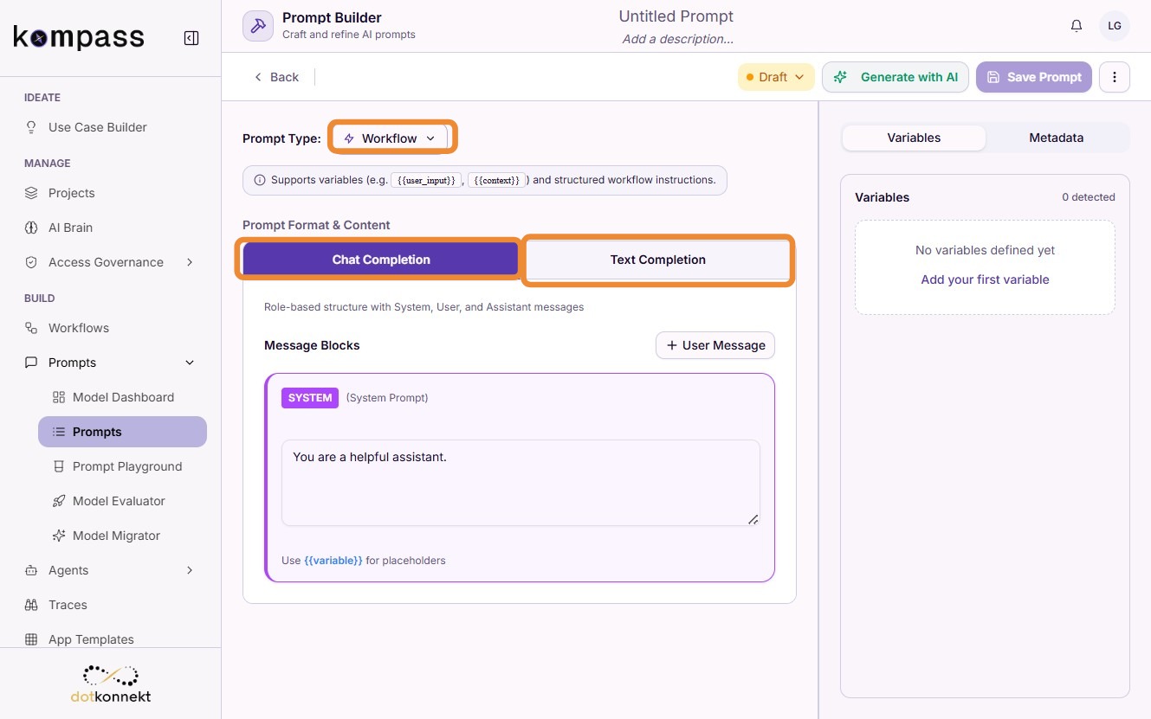This screenshot has height=719, width=1151.
Task: Click Generate with AI button
Action: (896, 77)
